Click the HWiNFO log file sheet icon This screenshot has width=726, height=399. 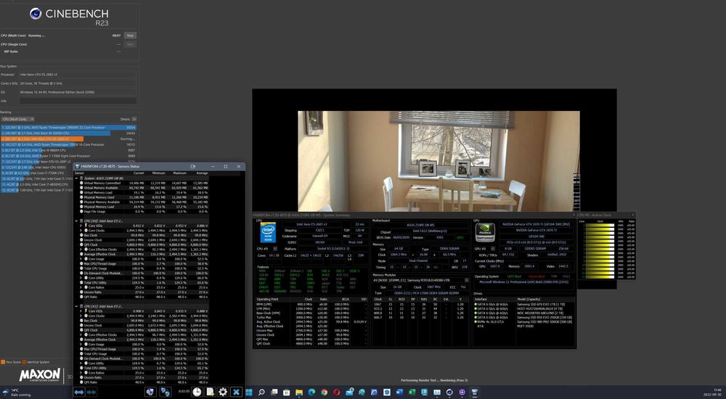[211, 392]
